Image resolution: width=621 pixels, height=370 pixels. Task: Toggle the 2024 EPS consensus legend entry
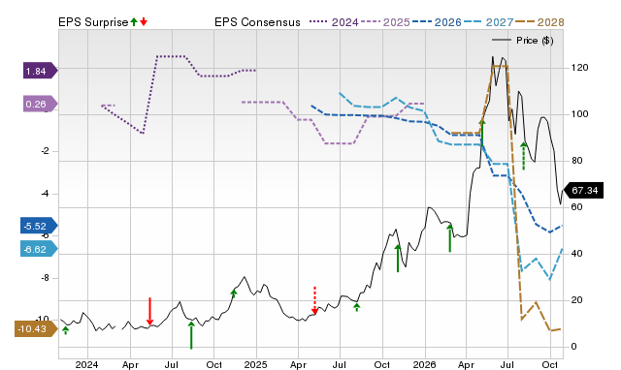click(x=334, y=22)
